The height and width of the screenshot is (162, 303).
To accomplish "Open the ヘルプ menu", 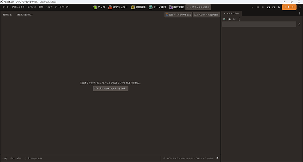I will tap(49, 7).
